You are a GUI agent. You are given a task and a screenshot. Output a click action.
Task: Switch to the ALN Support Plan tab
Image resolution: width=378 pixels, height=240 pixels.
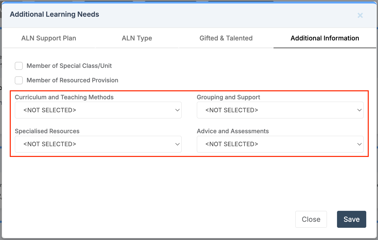48,38
